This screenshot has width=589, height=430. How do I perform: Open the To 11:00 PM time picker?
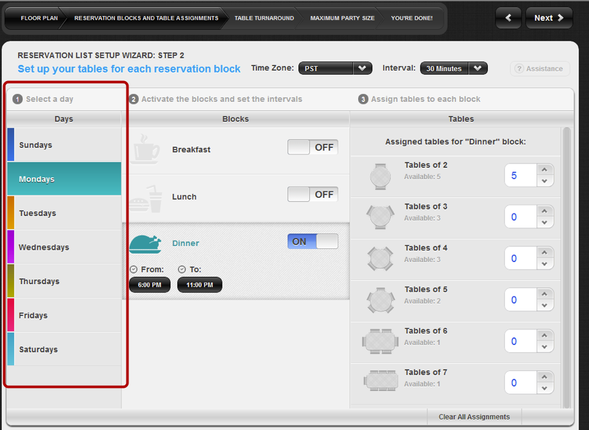tap(199, 285)
